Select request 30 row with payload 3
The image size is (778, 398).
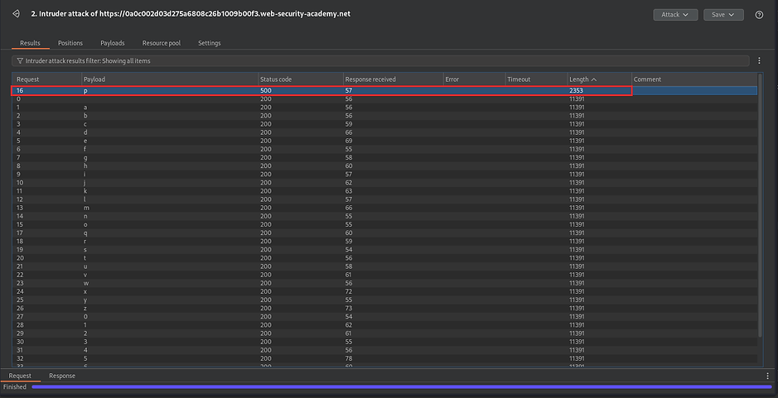click(x=385, y=342)
